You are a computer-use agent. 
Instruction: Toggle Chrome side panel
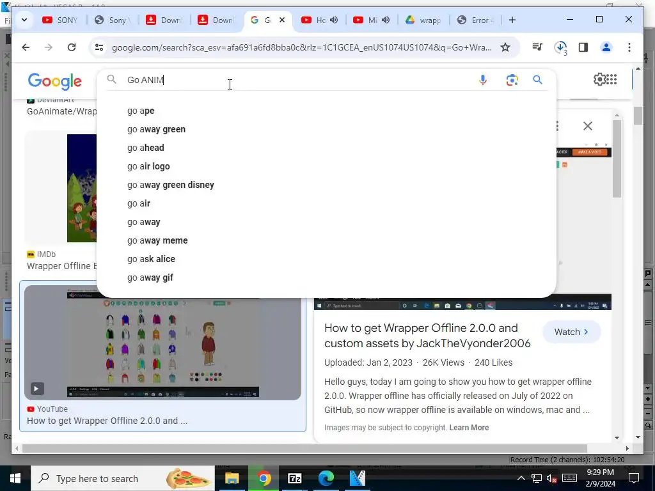[x=583, y=47]
